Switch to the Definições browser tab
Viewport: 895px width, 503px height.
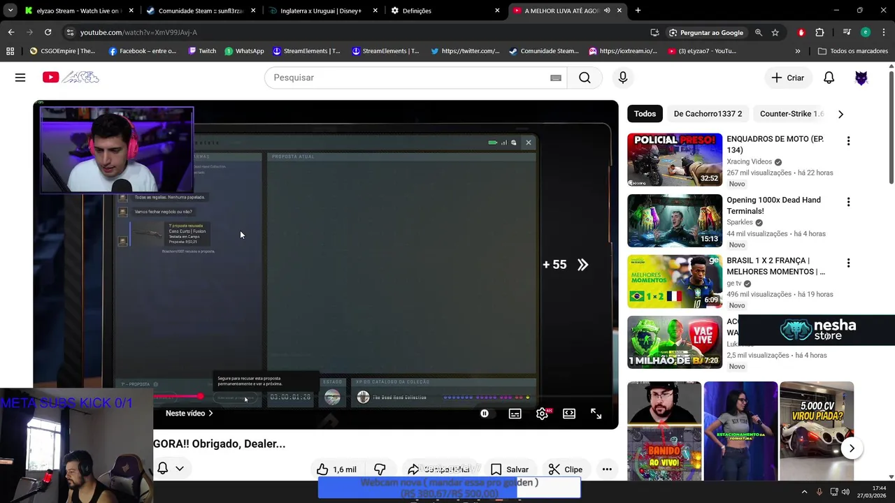[x=445, y=10]
